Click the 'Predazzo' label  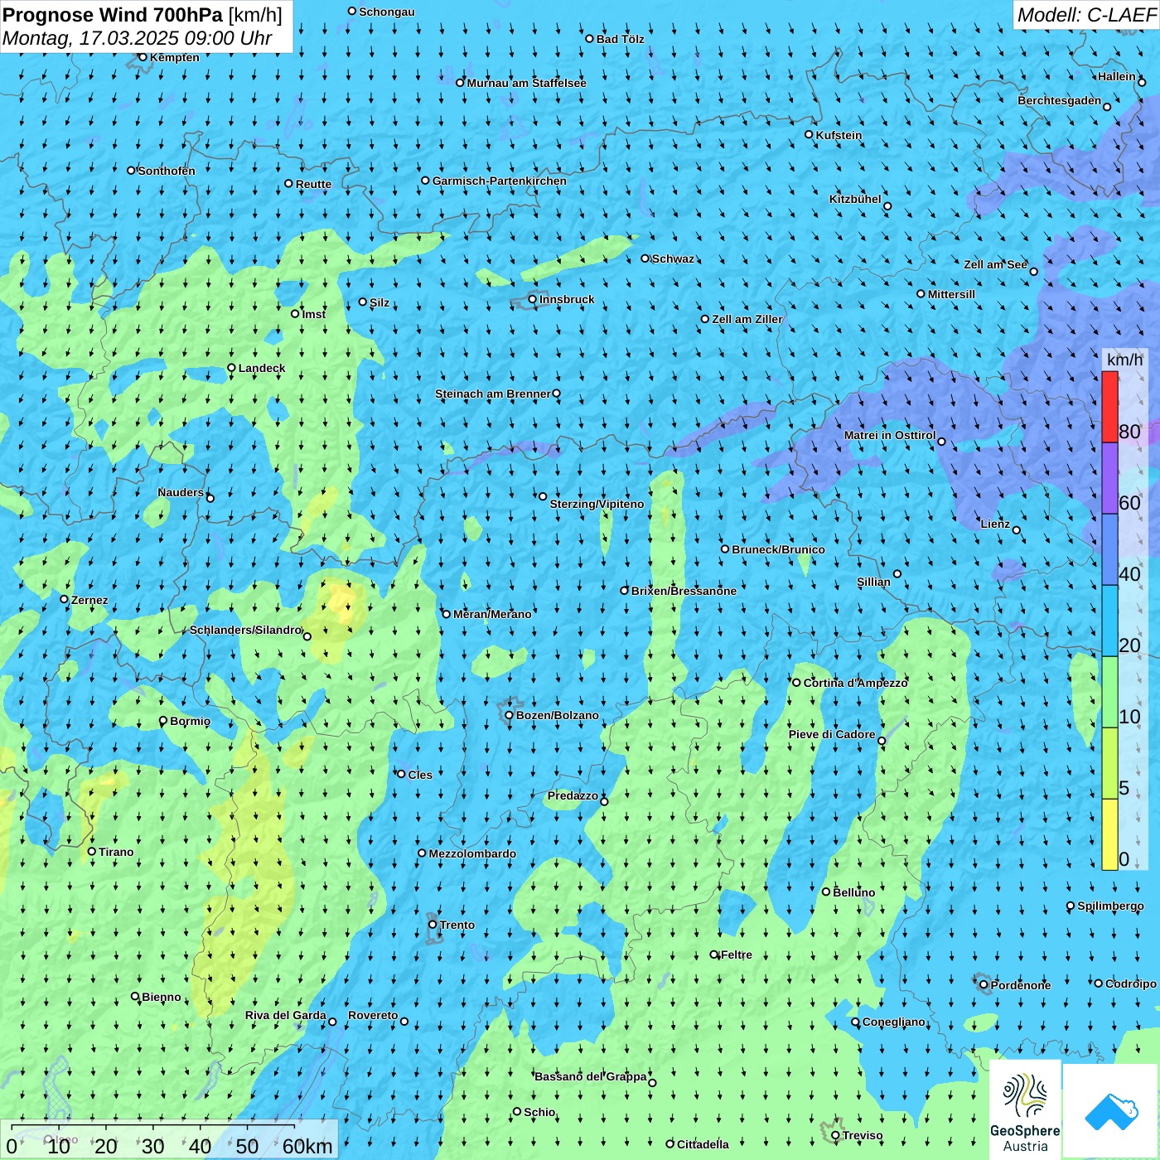pos(573,795)
